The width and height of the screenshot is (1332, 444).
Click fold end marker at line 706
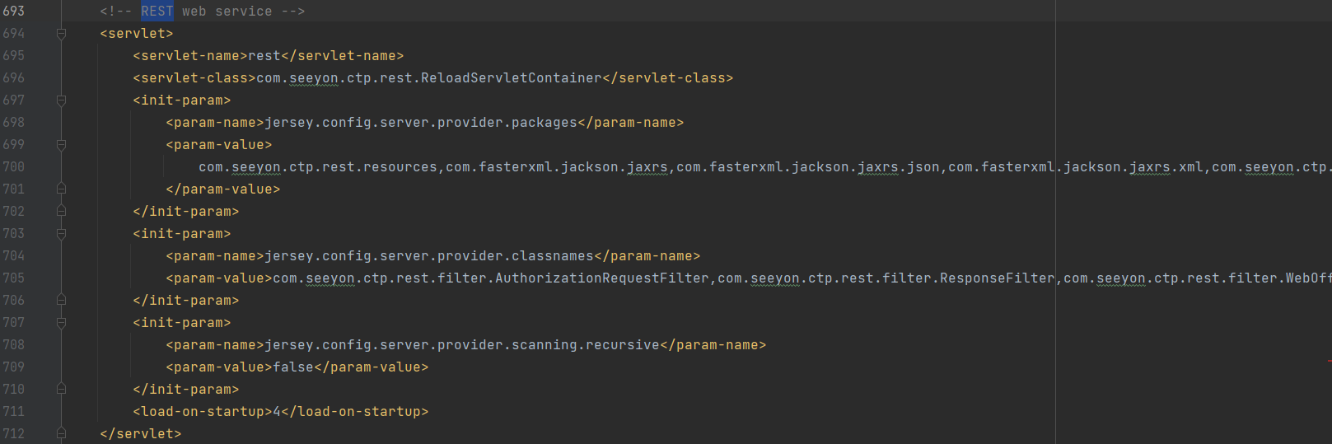(x=61, y=301)
